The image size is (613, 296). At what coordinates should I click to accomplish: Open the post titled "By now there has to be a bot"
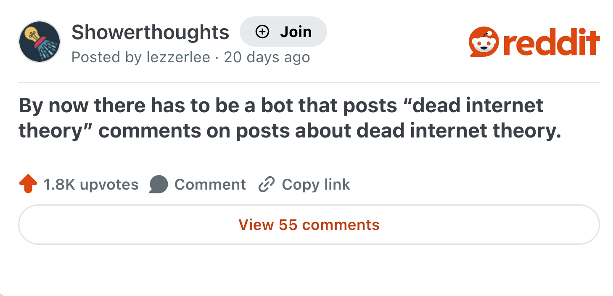tap(281, 106)
